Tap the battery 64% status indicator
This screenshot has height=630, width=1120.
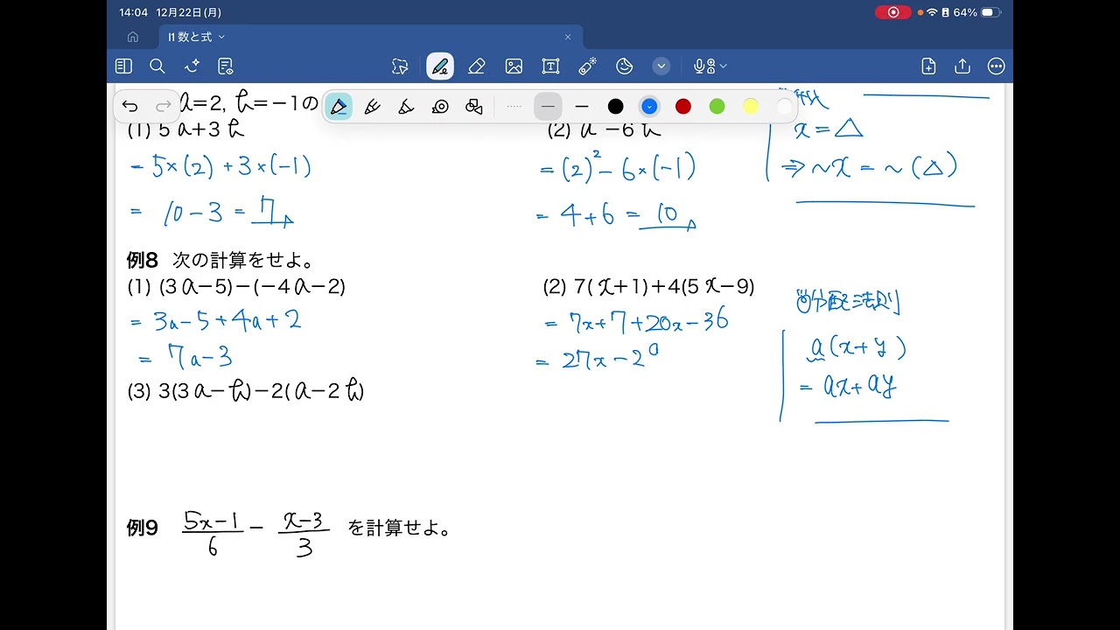(977, 12)
